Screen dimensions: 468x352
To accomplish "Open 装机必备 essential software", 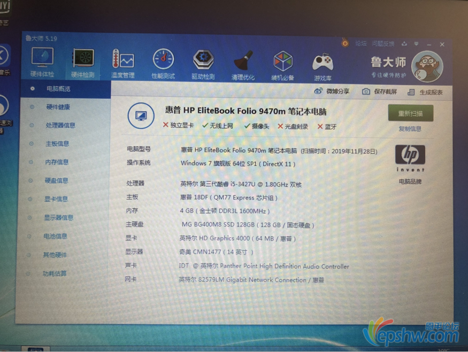I will pyautogui.click(x=282, y=66).
